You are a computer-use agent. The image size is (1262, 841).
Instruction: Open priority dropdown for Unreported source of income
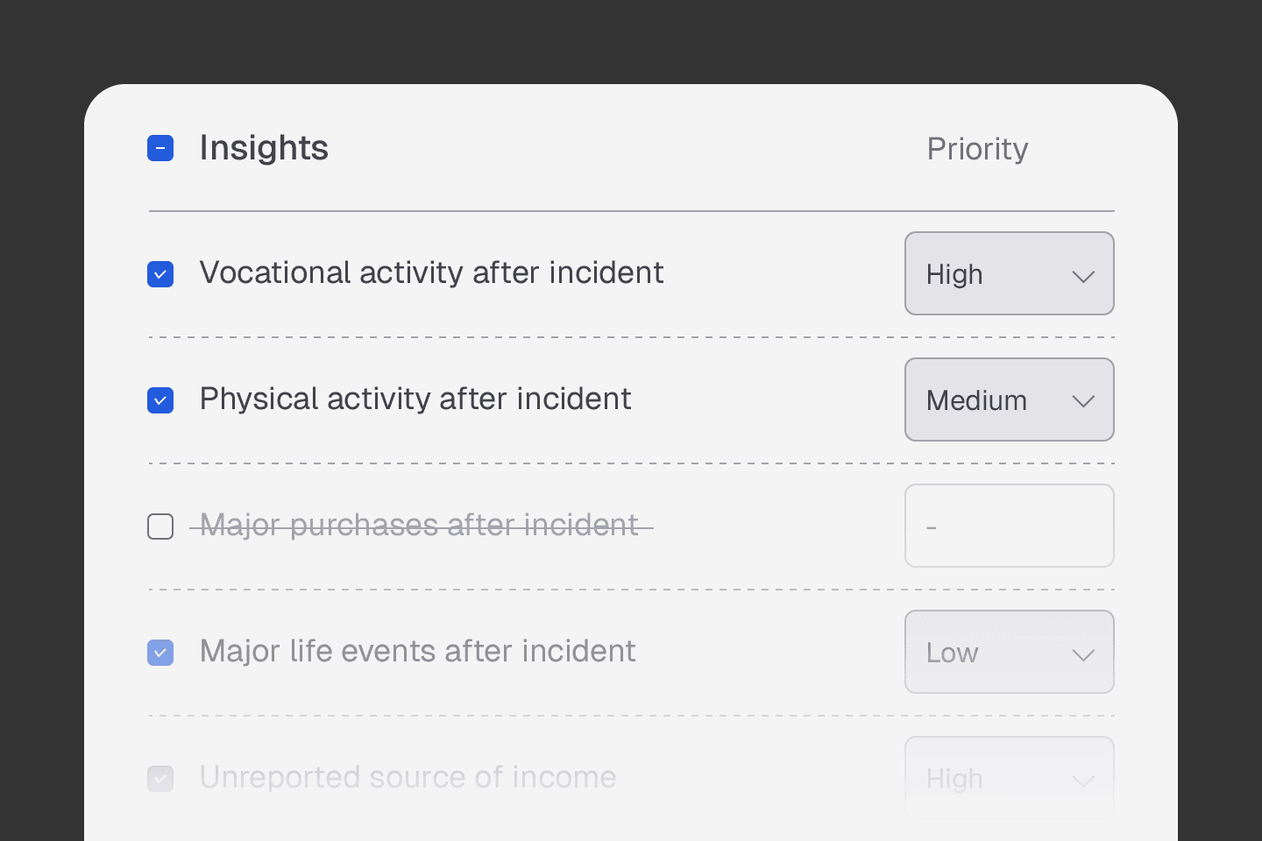click(1009, 779)
